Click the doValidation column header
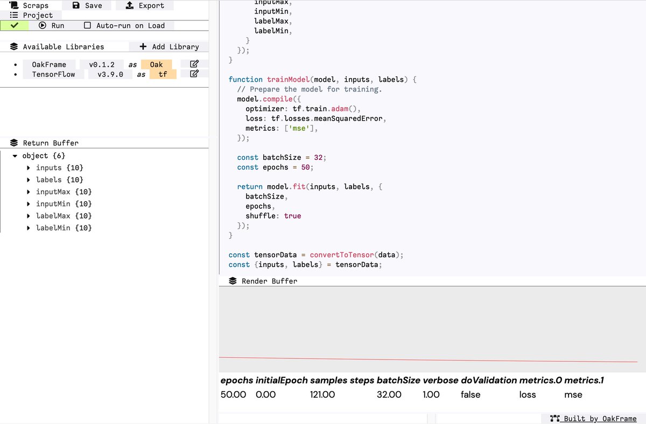This screenshot has height=424, width=646. (489, 380)
